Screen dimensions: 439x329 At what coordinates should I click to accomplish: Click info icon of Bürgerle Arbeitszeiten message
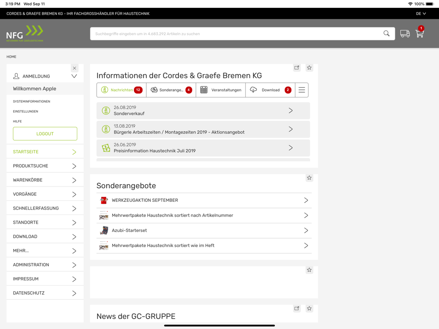tap(106, 129)
